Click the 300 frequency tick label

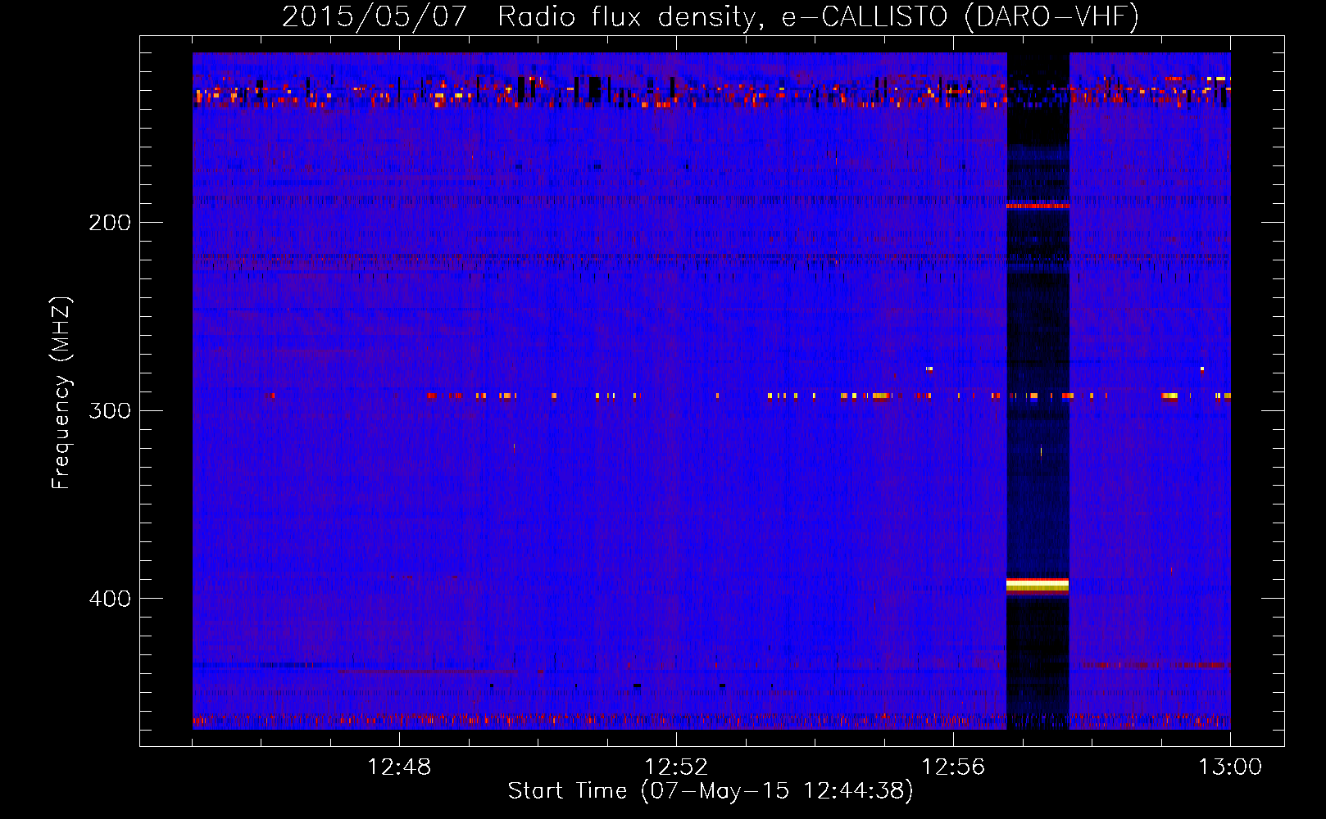(x=110, y=410)
